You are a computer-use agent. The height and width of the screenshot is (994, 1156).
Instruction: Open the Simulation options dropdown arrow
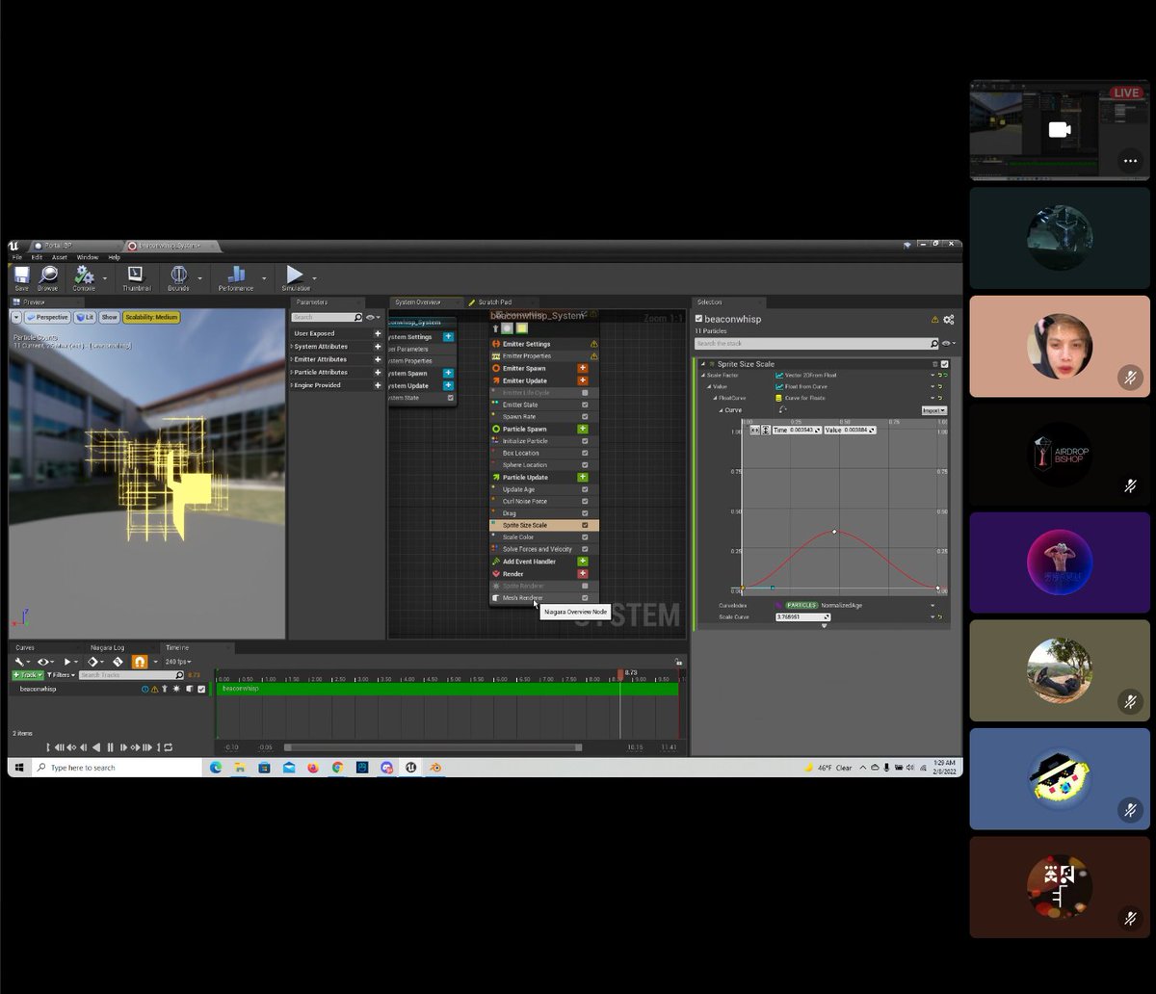315,279
